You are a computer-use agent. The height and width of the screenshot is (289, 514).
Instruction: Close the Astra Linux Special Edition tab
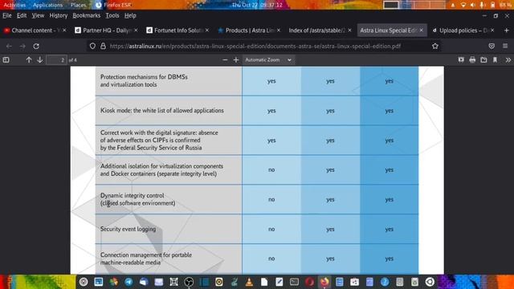click(421, 31)
